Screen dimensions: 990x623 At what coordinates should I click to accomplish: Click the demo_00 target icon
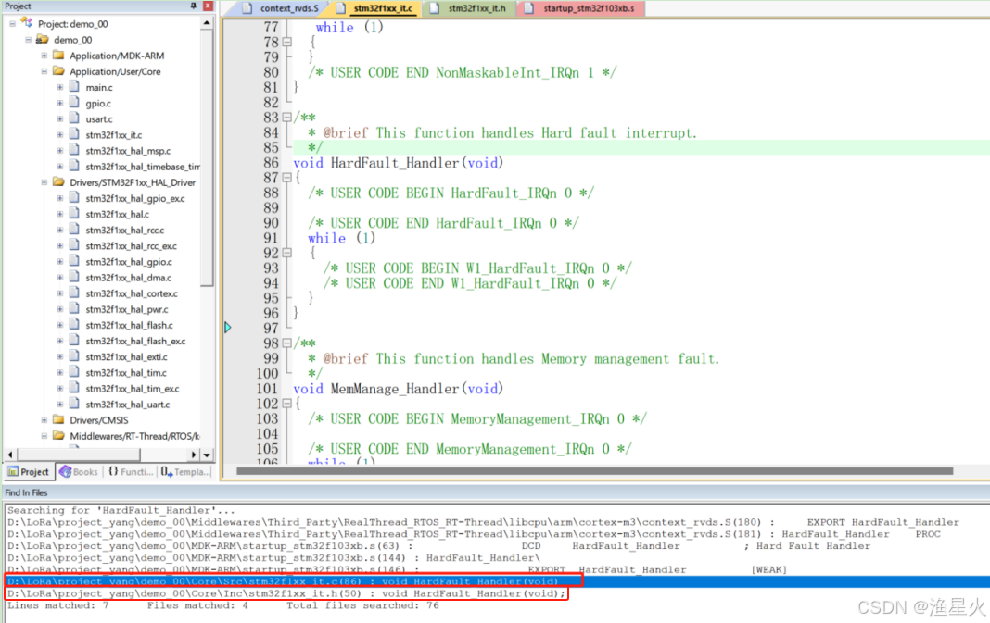[43, 40]
